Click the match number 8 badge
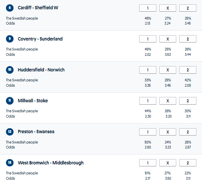 [10, 8]
